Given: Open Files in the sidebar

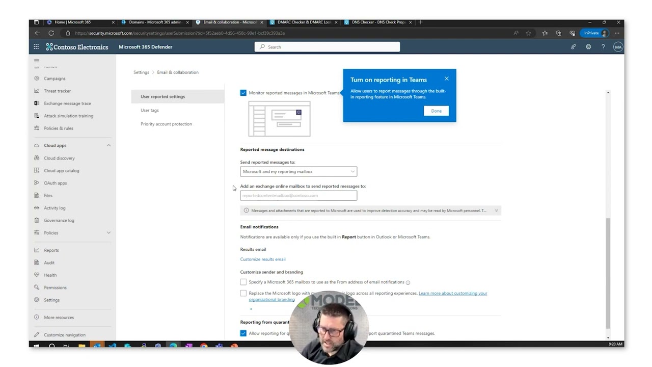Looking at the screenshot, I should tap(48, 196).
